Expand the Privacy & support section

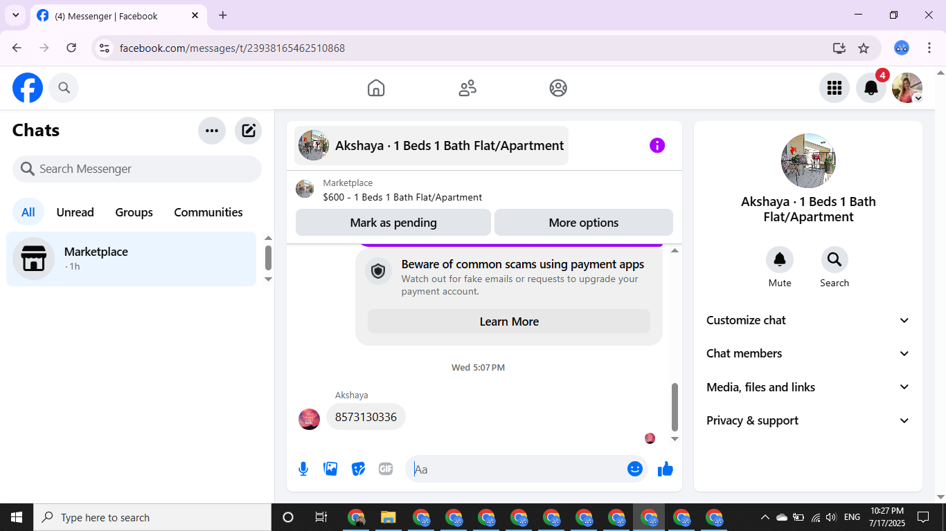[x=808, y=420]
